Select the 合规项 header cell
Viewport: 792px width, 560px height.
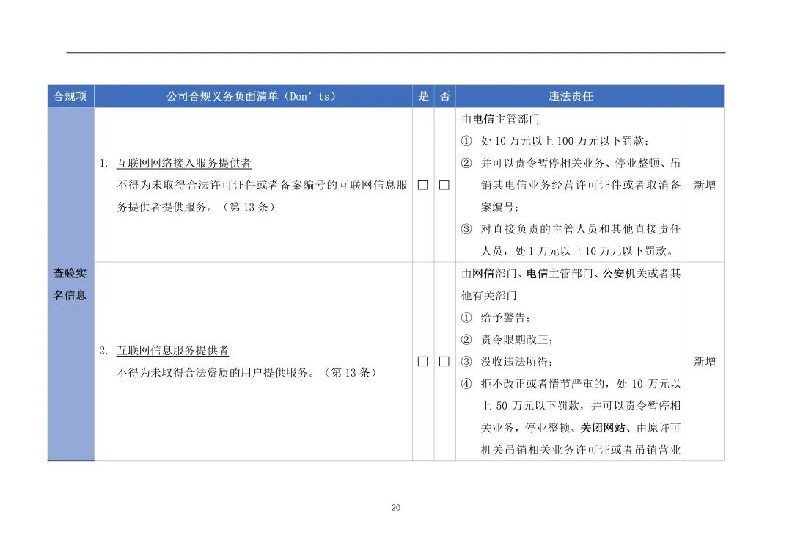[x=70, y=96]
